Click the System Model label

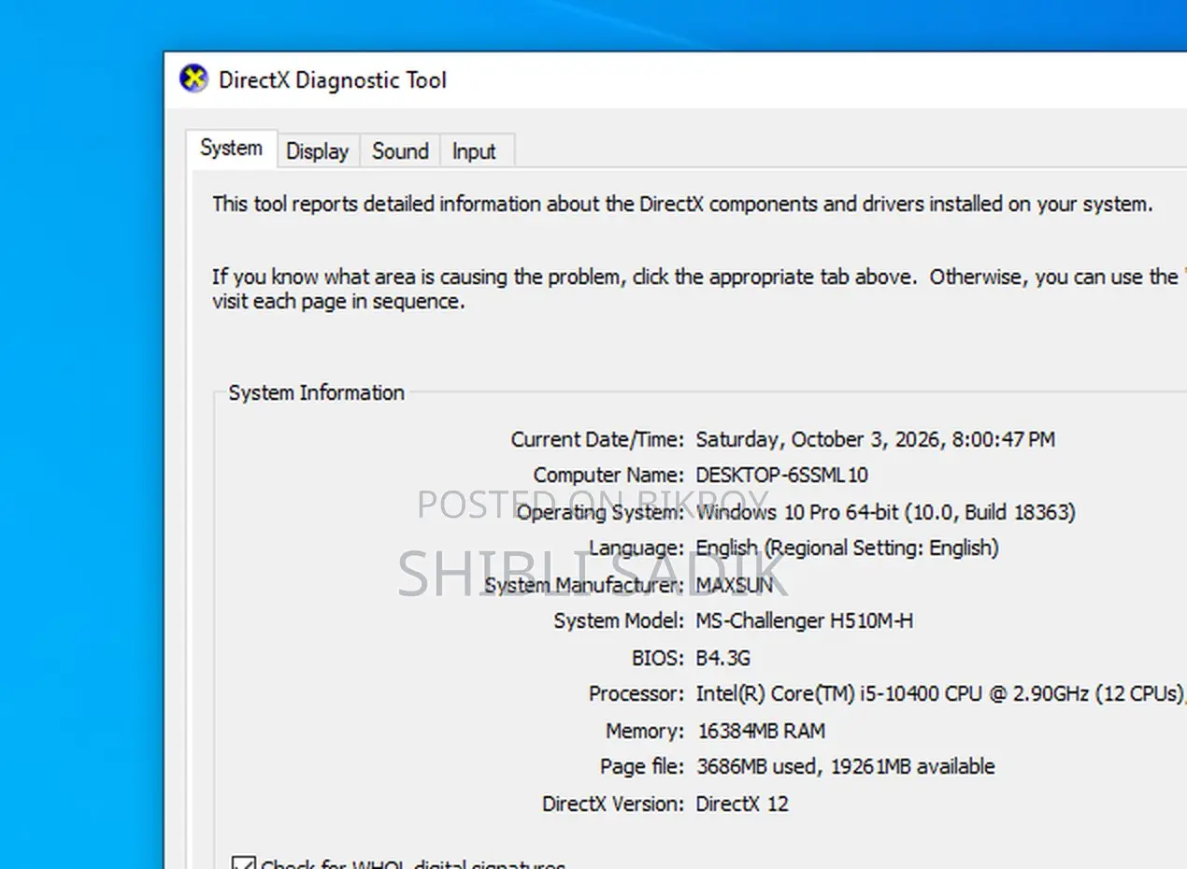(619, 621)
